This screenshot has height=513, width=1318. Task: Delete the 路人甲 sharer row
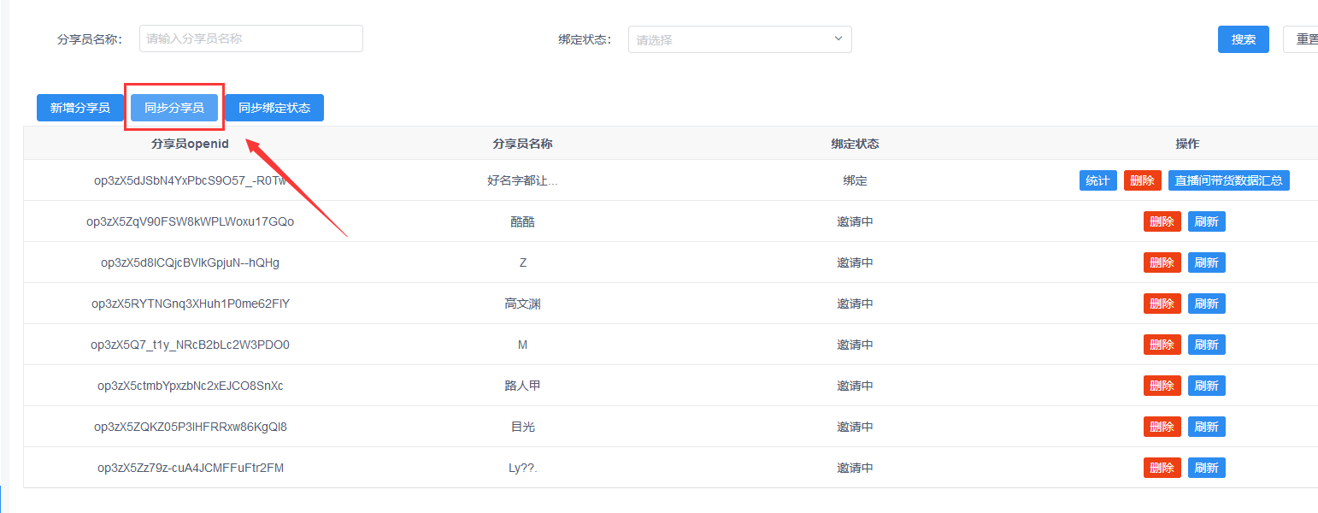(x=1162, y=386)
